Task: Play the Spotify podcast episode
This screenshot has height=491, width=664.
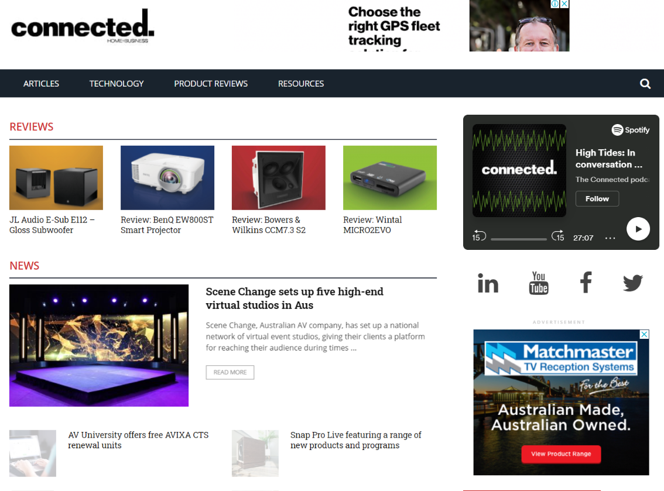Action: click(638, 229)
